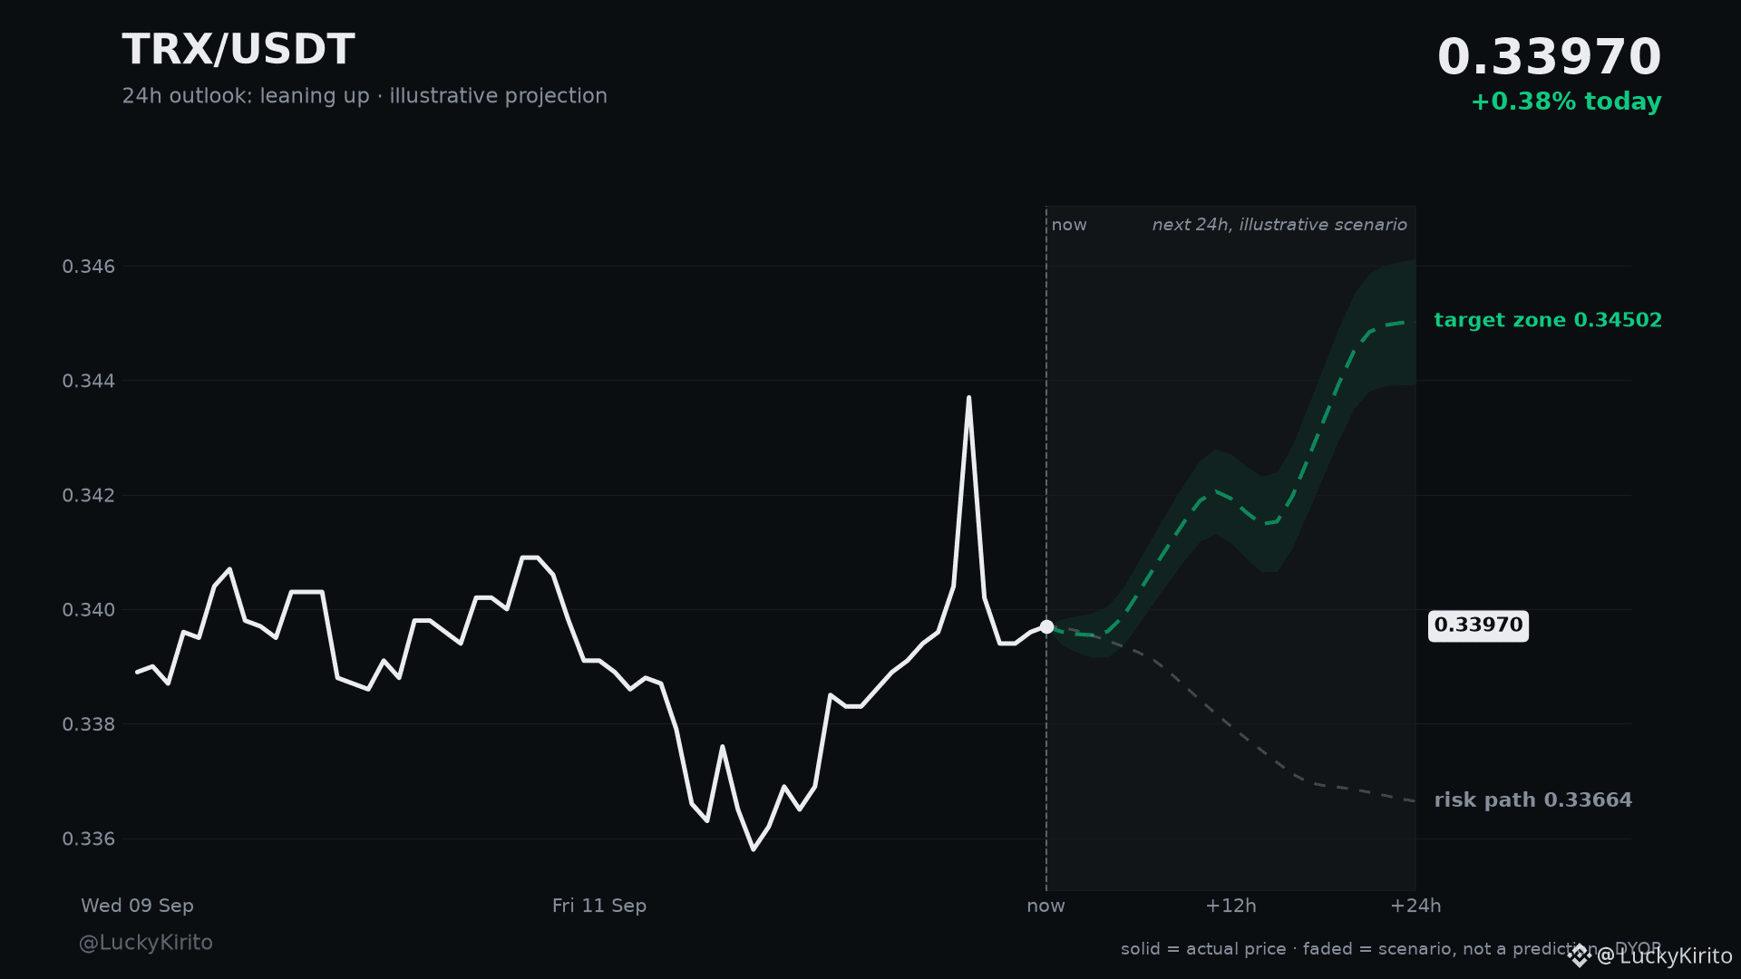The height and width of the screenshot is (979, 1741).
Task: Click the +0.38% today change label
Action: pos(1566,102)
